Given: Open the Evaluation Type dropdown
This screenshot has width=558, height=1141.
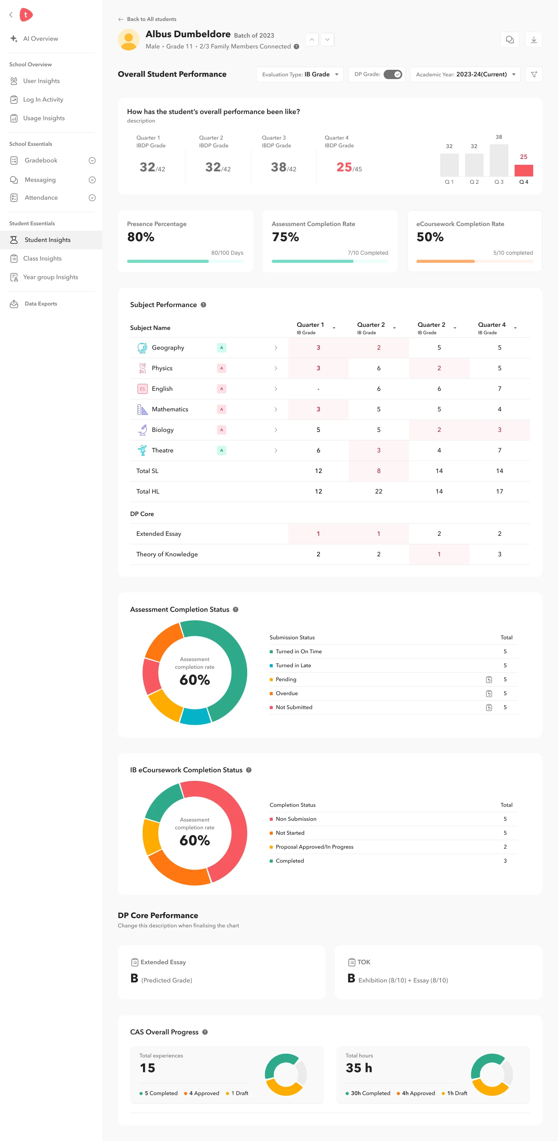Looking at the screenshot, I should pos(300,74).
